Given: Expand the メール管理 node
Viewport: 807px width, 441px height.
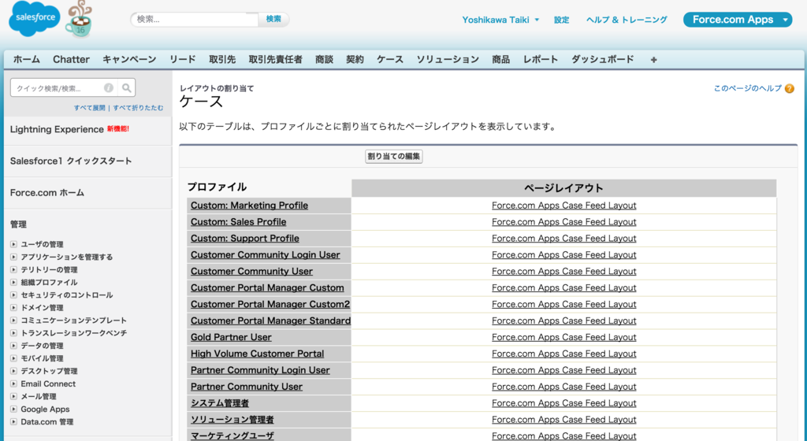Looking at the screenshot, I should pyautogui.click(x=14, y=396).
